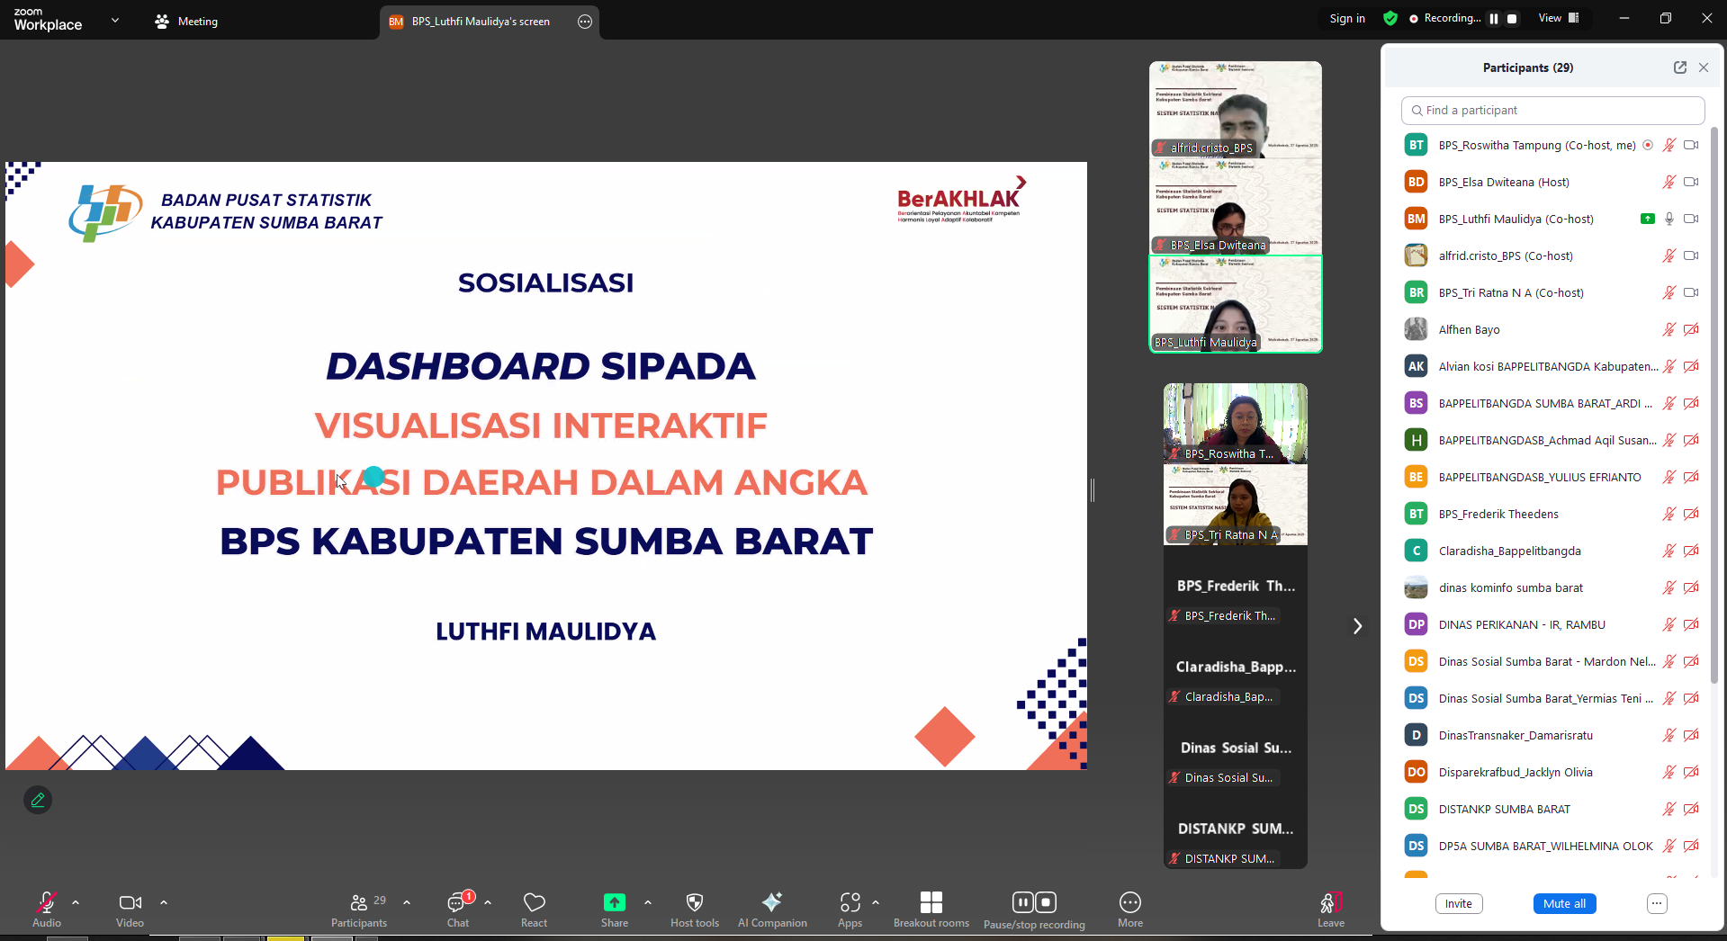Open Breakout rooms
This screenshot has width=1727, height=941.
coord(931,908)
